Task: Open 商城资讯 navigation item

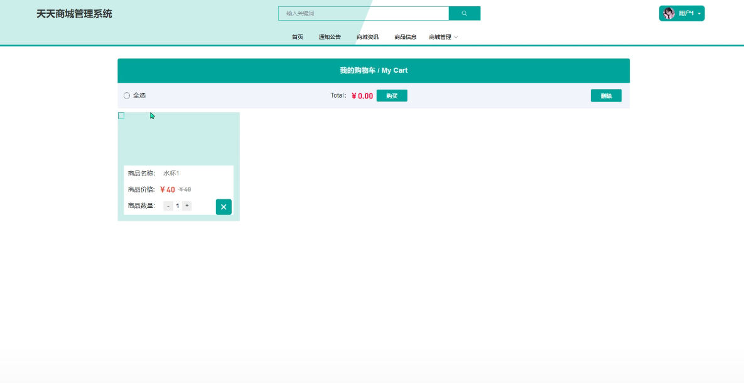Action: click(x=368, y=37)
